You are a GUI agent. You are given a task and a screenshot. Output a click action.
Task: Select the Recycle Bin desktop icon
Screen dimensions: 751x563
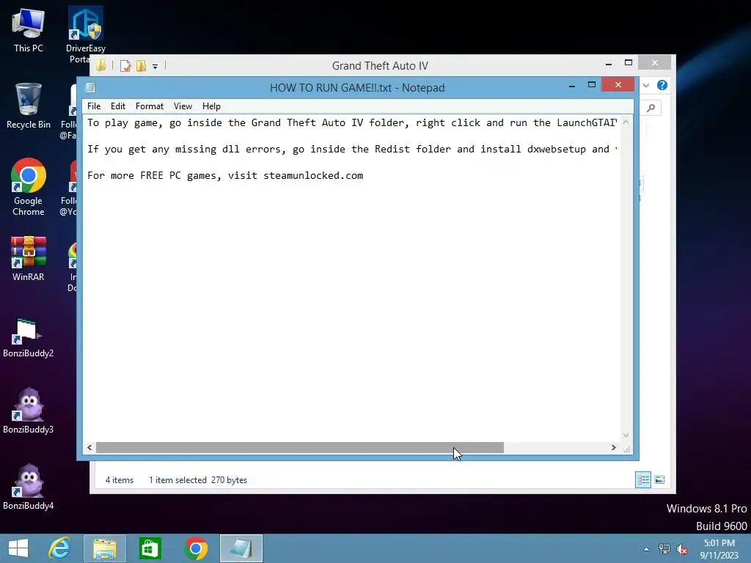click(x=29, y=106)
